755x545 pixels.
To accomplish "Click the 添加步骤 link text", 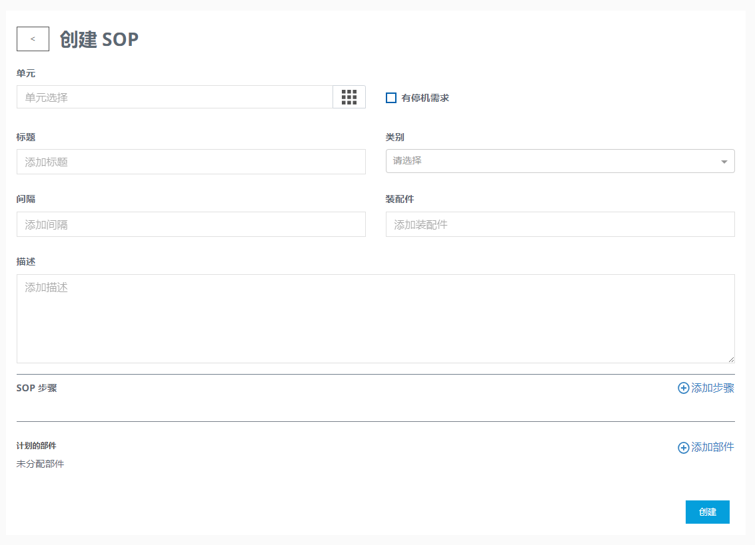I will pos(712,388).
